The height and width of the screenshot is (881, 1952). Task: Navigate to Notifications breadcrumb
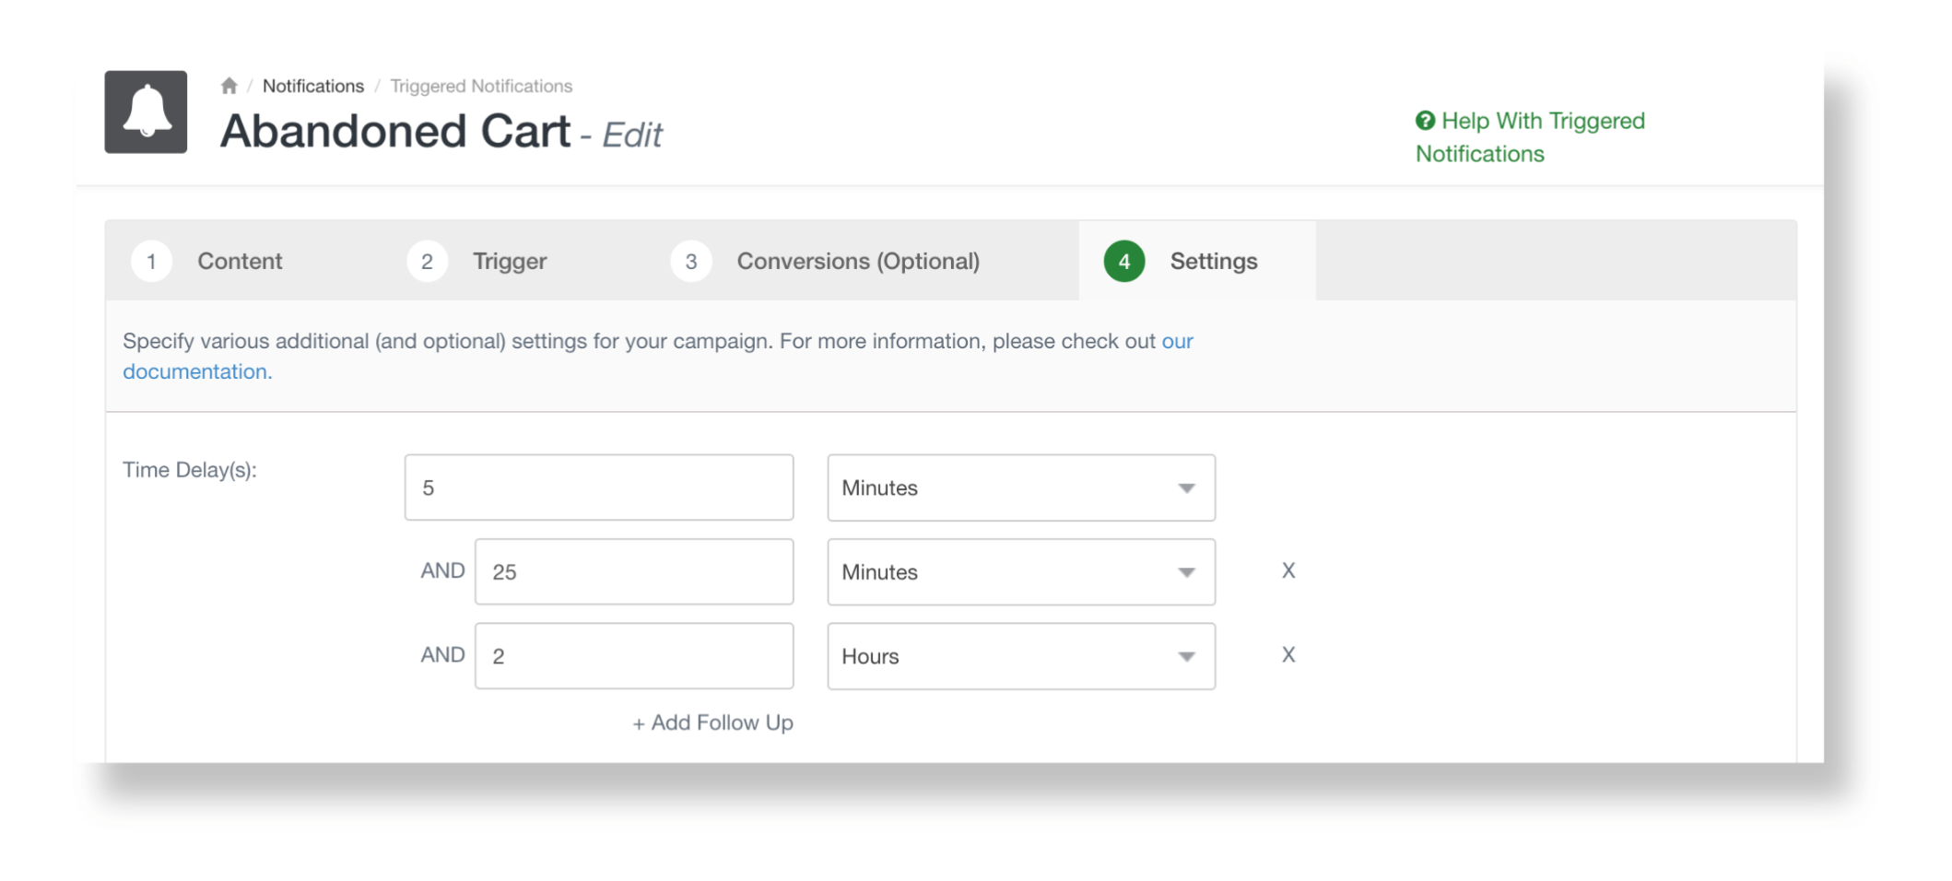[313, 86]
